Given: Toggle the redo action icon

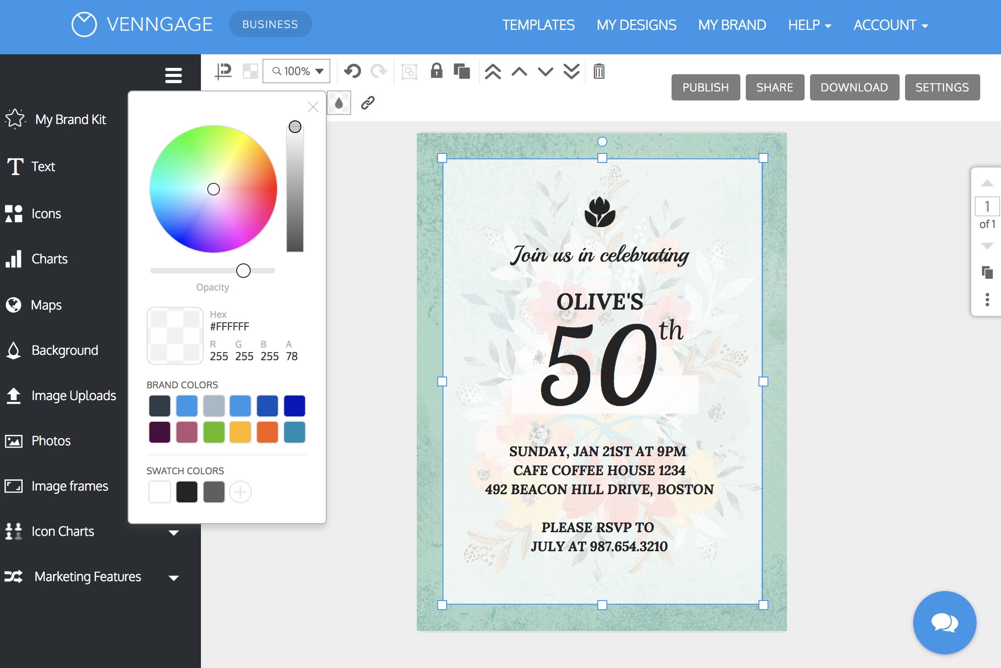Looking at the screenshot, I should (379, 71).
